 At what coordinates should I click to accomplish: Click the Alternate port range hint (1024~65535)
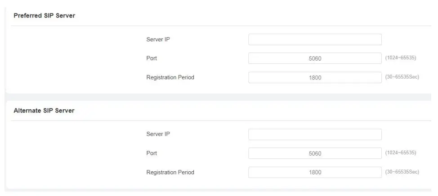point(401,153)
